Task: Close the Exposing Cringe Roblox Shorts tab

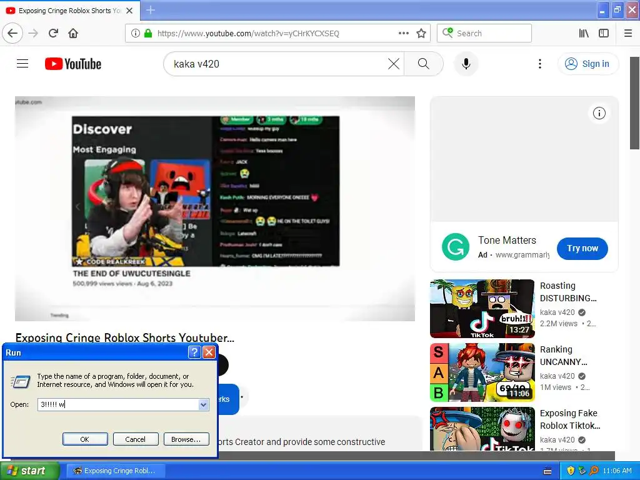Action: click(129, 11)
